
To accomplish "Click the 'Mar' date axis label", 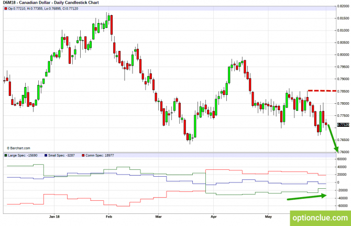I will pos(159,217).
